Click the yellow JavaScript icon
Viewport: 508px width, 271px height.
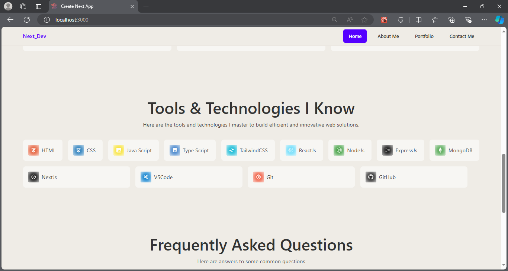click(x=119, y=150)
